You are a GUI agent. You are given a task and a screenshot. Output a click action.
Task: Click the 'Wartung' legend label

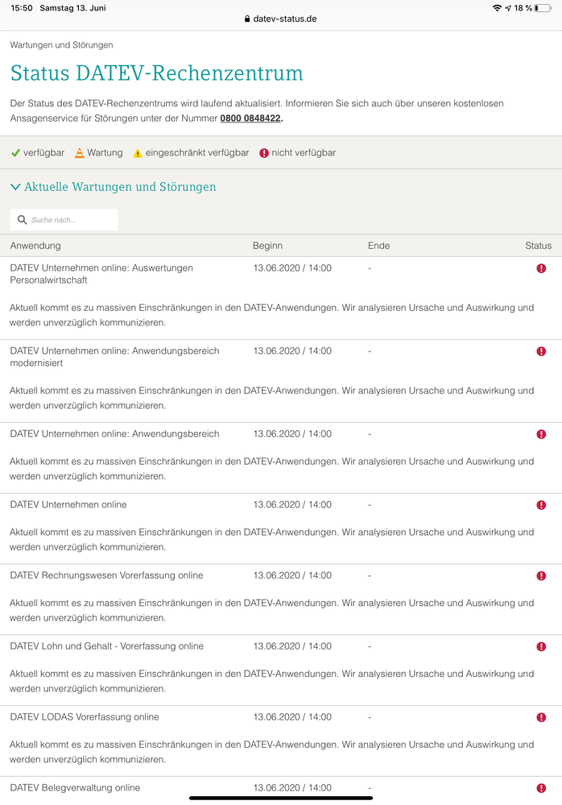tap(105, 153)
